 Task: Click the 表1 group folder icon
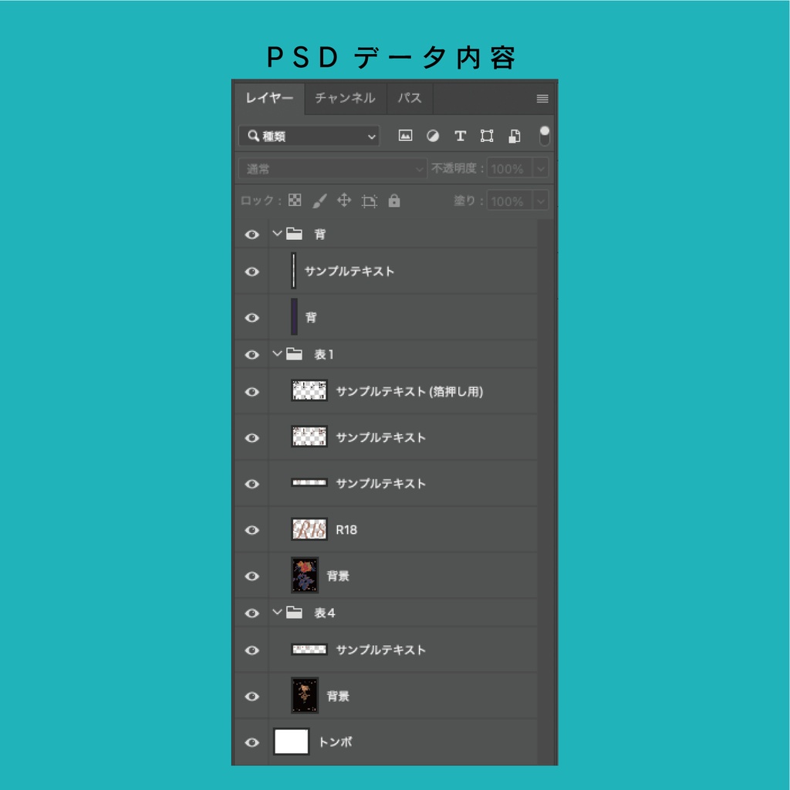click(x=294, y=354)
